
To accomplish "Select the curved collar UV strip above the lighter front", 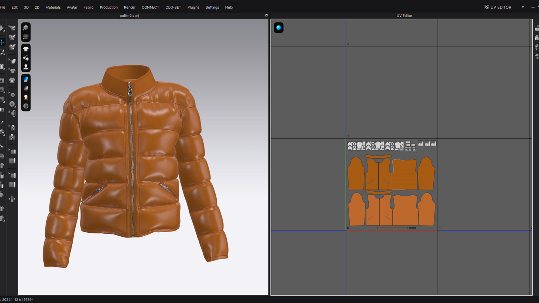I will tap(379, 192).
